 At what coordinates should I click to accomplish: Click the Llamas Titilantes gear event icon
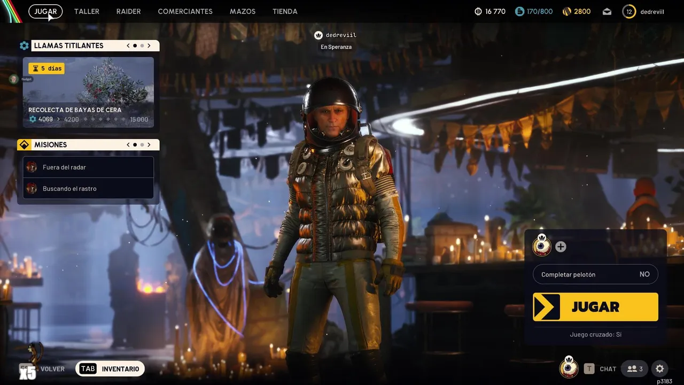tap(24, 45)
